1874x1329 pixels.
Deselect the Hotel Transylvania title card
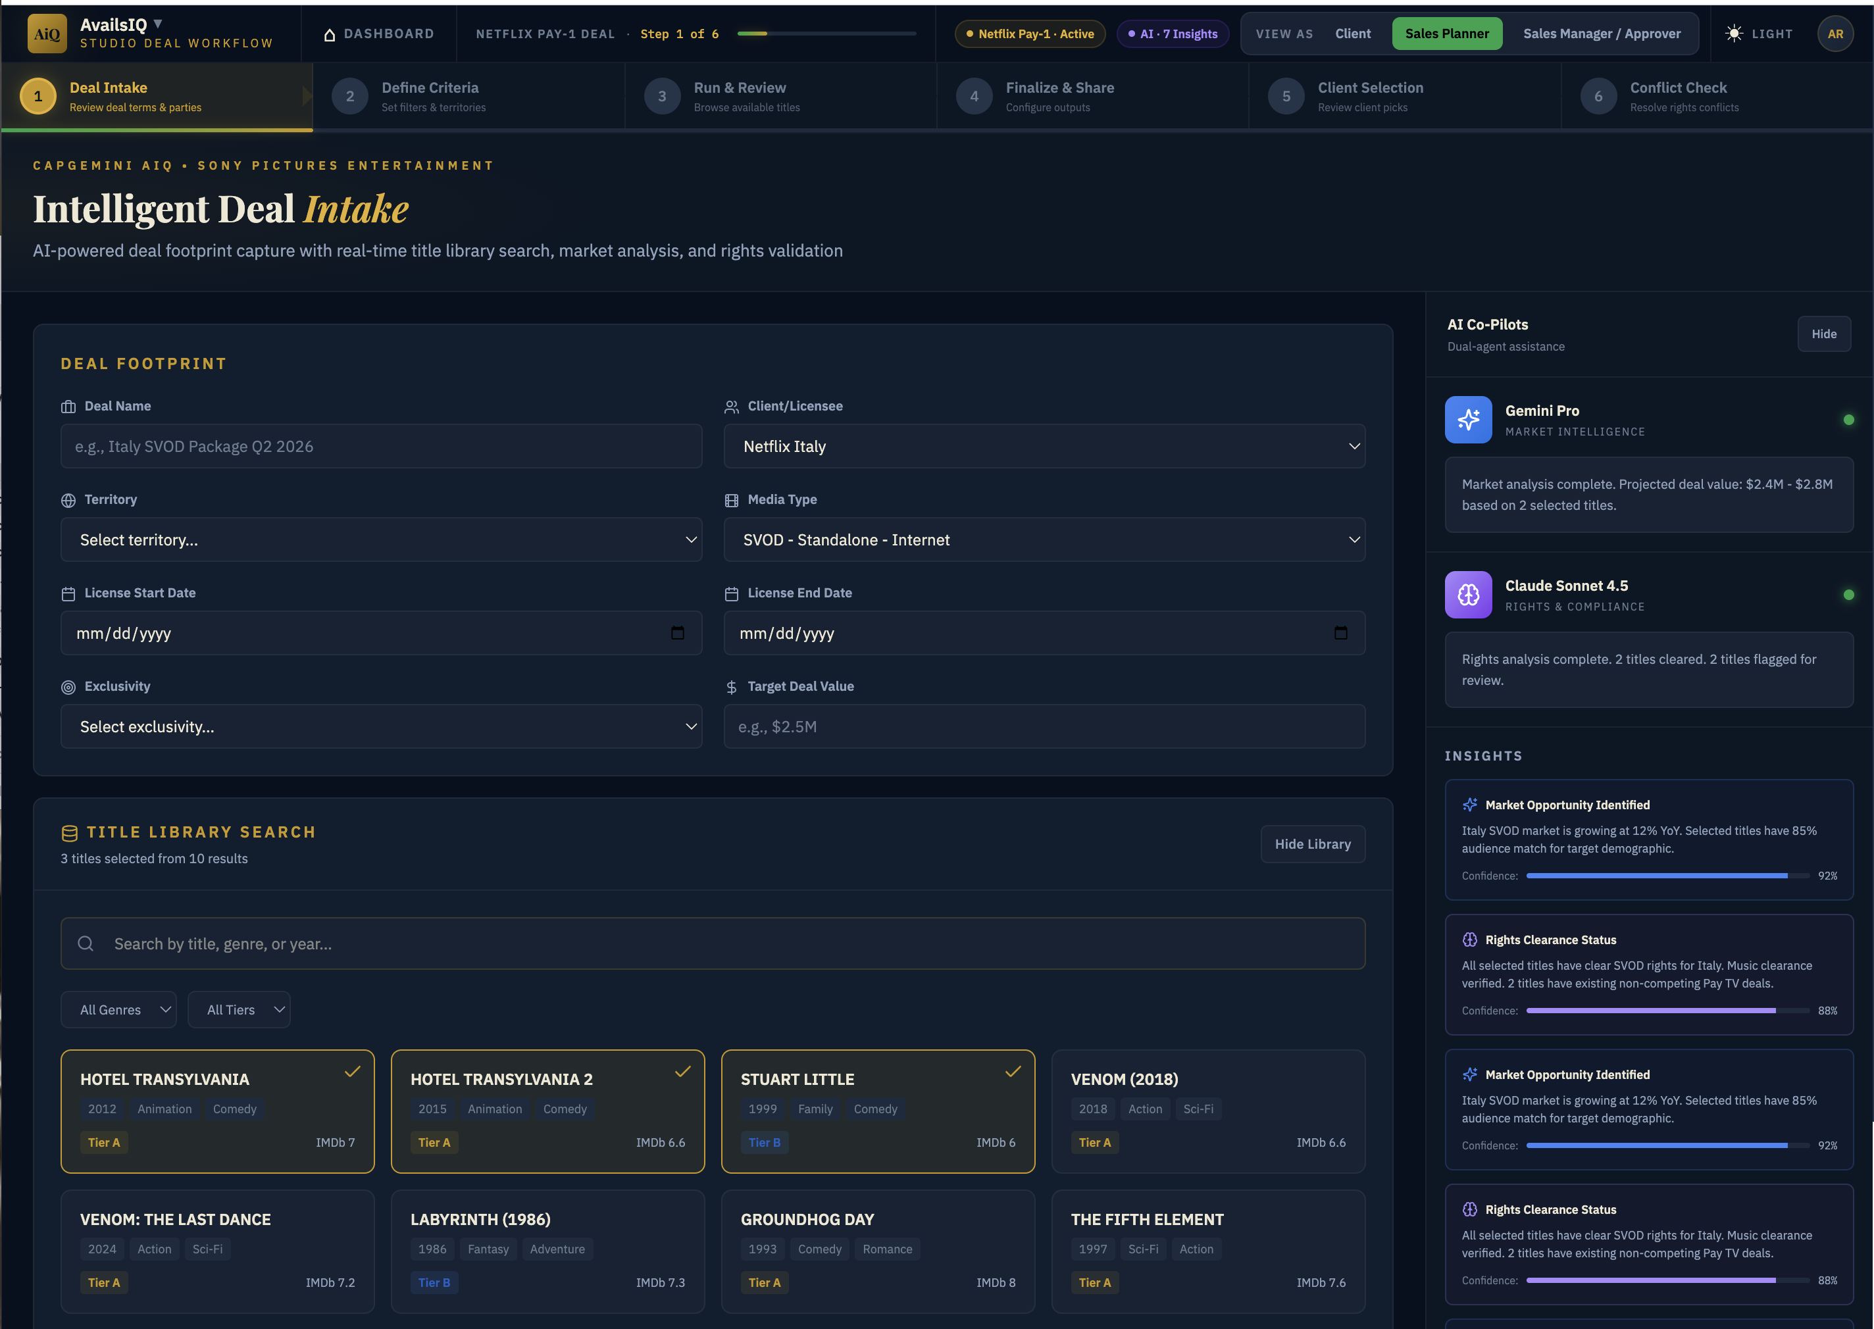pyautogui.click(x=217, y=1111)
